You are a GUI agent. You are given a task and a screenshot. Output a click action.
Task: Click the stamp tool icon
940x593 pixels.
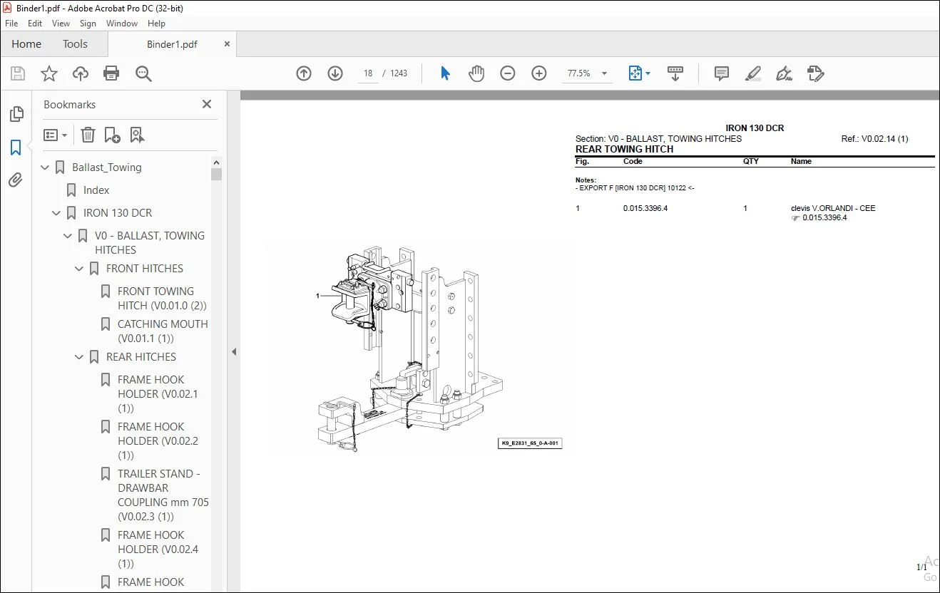pyautogui.click(x=816, y=73)
